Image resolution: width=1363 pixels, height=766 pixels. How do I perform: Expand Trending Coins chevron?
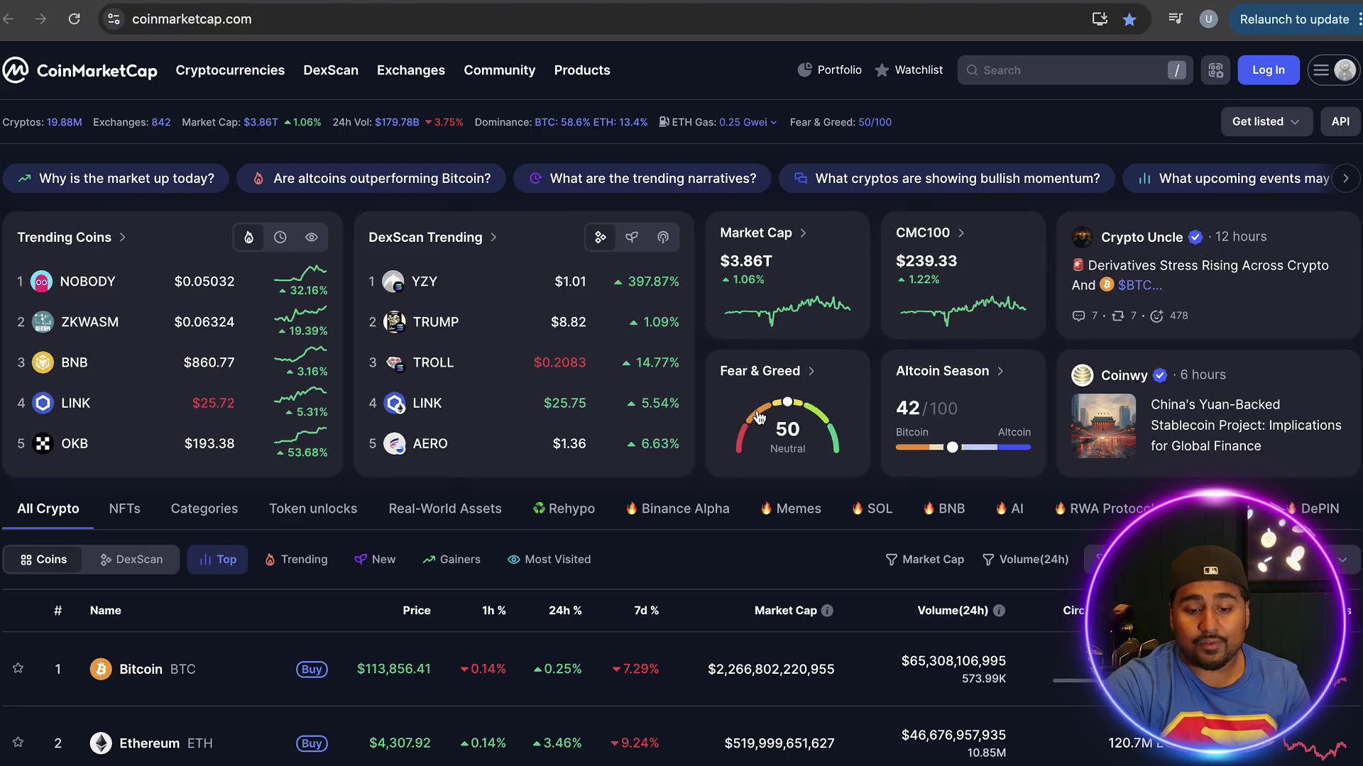(123, 237)
